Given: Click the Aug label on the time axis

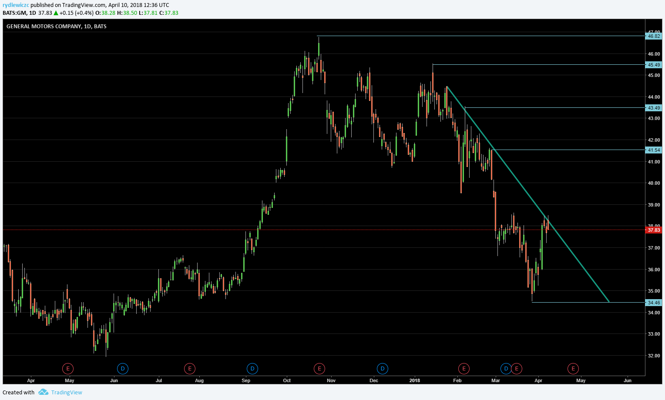Looking at the screenshot, I should click(x=199, y=380).
